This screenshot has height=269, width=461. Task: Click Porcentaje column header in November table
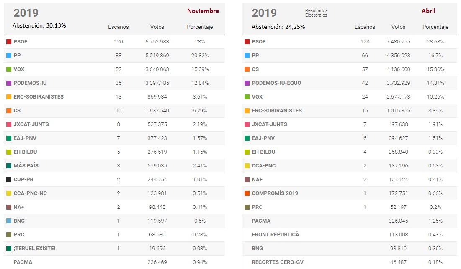click(200, 27)
